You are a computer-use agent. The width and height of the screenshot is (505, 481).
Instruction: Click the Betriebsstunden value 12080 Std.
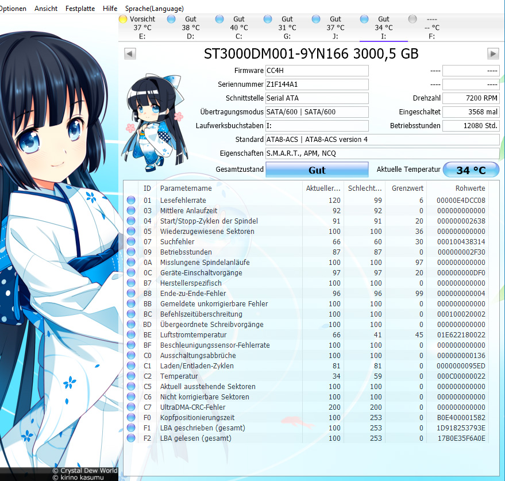(471, 126)
